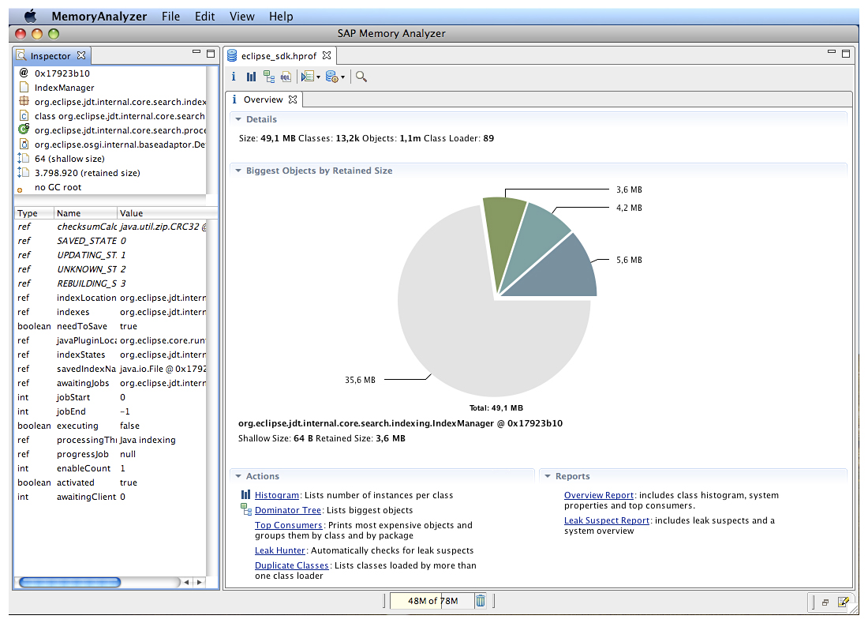Screen dimensions: 868x623
Task: Minimize the editor area panel
Action: tap(832, 51)
